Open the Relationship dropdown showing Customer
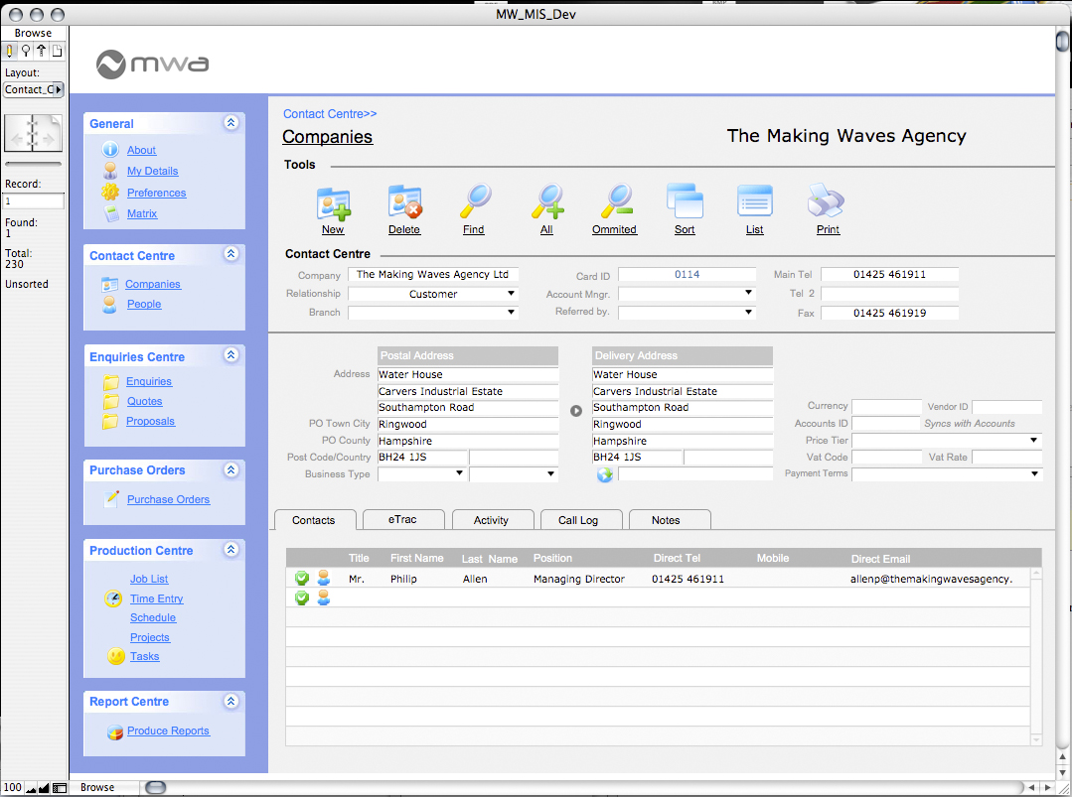This screenshot has width=1072, height=797. (433, 294)
